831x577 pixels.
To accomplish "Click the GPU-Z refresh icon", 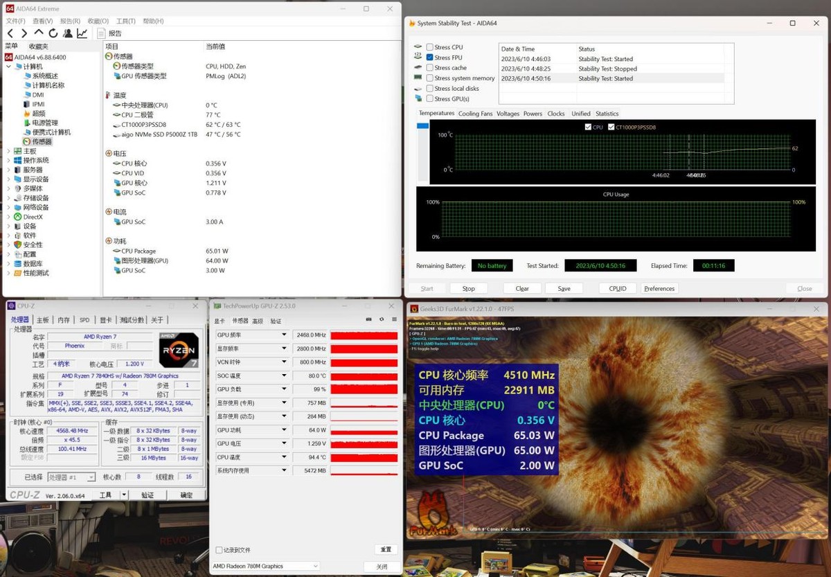I will 382,320.
